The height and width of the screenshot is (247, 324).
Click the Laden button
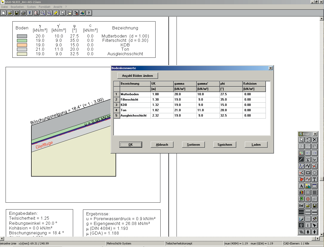256,145
